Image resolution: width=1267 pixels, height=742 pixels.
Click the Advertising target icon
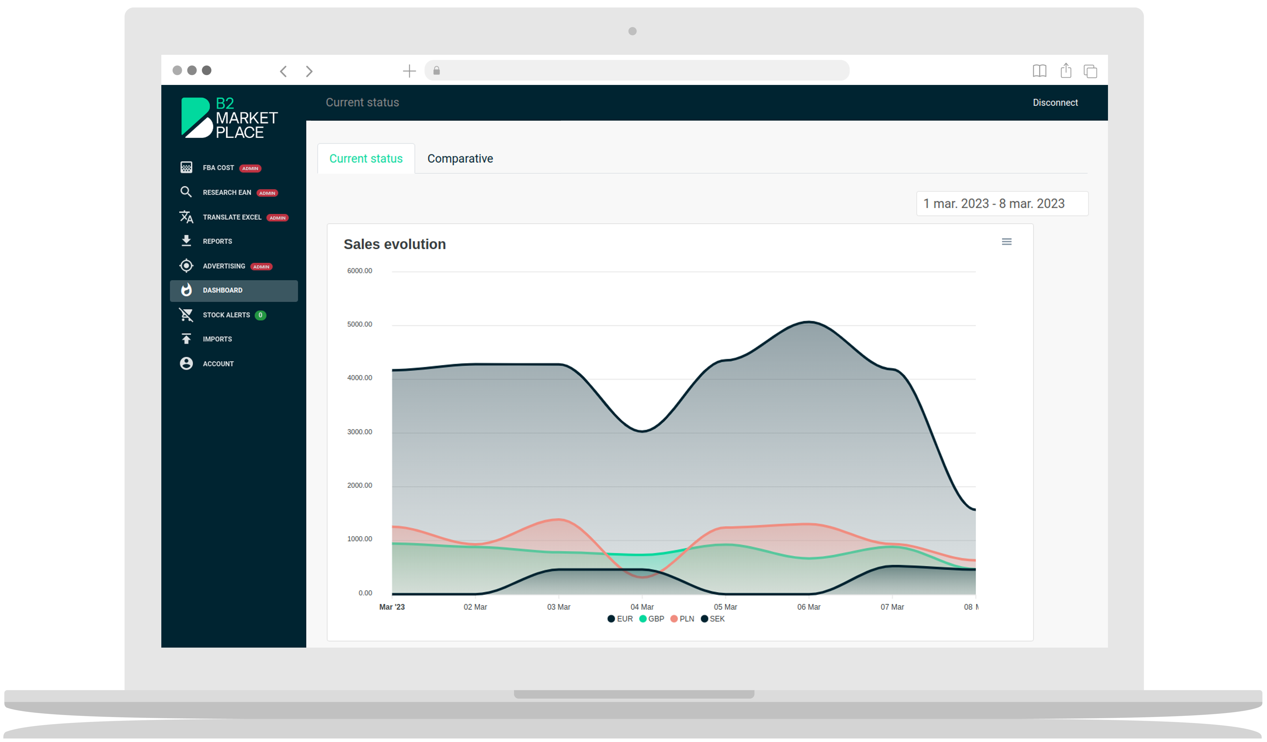(186, 265)
